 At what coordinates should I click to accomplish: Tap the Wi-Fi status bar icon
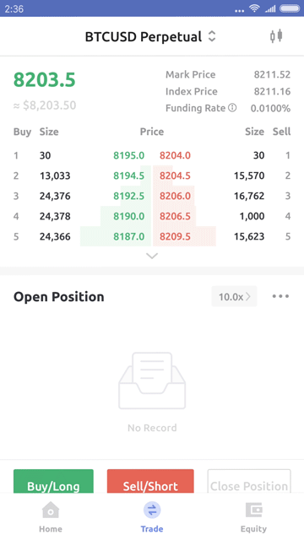click(254, 8)
